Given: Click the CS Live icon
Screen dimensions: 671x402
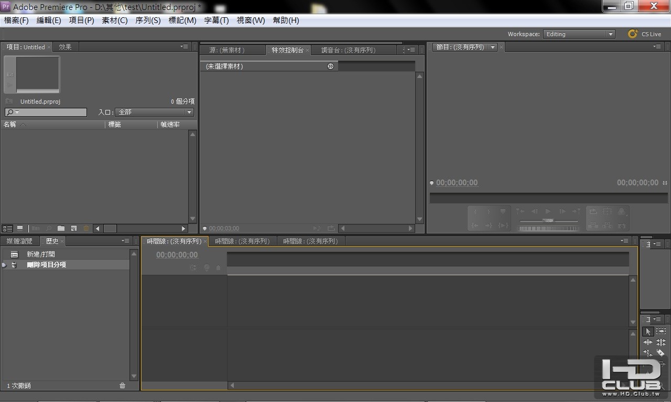Looking at the screenshot, I should click(633, 34).
